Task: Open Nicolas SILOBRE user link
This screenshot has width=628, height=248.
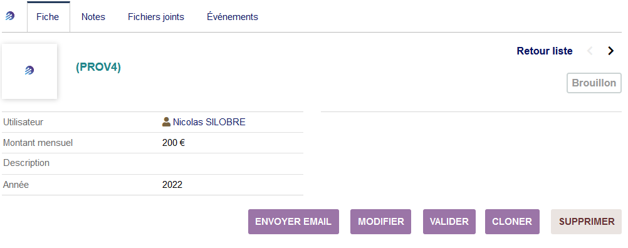Action: tap(209, 122)
